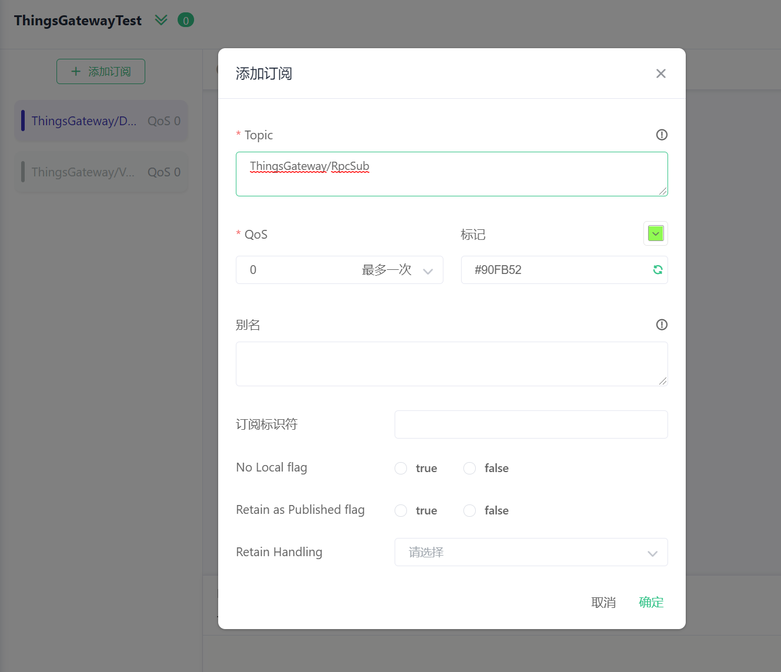Click the double chevron beside ThingsGatewayTest

161,21
